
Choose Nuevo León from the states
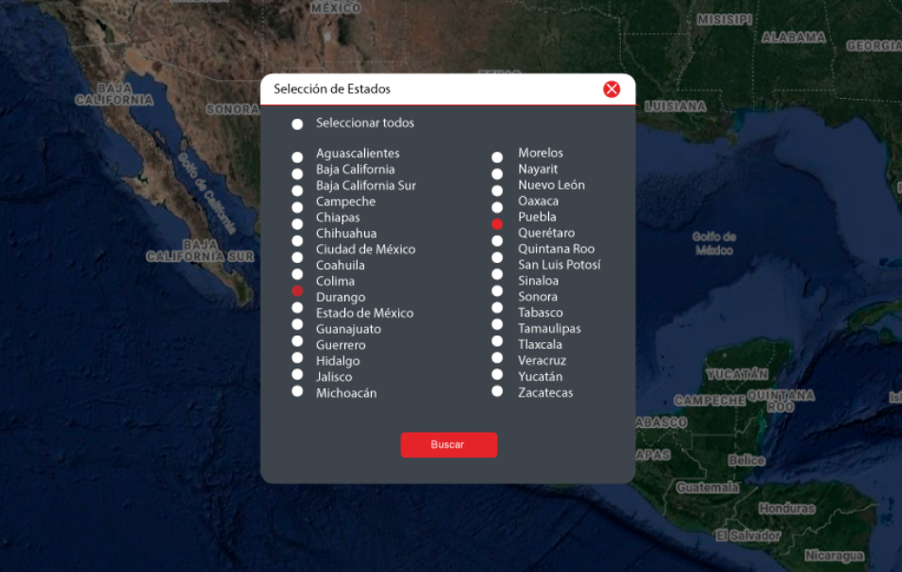(497, 189)
